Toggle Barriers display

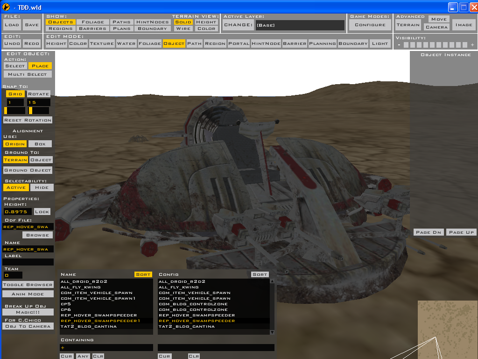coord(93,29)
